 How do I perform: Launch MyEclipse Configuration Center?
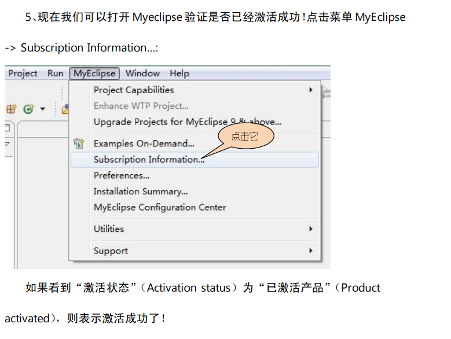pyautogui.click(x=195, y=207)
